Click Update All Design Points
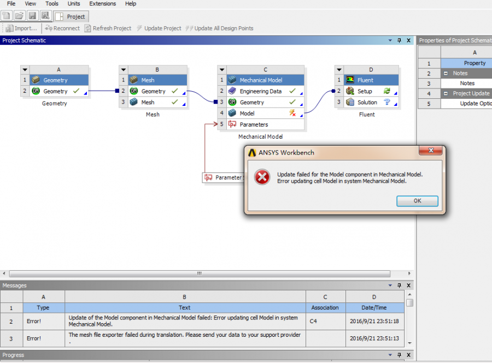Screen dimensions: 492x363 [x=219, y=28]
